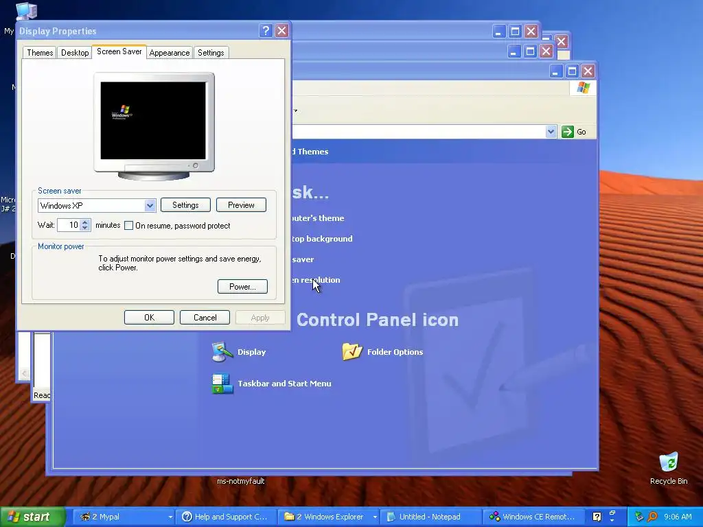
Task: Cancel the Display Properties dialog
Action: tap(205, 317)
